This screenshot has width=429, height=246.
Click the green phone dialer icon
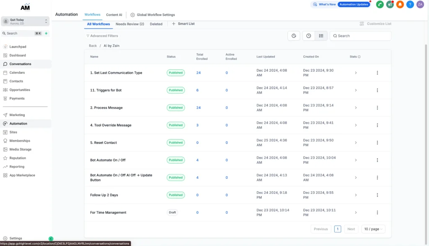(x=380, y=5)
